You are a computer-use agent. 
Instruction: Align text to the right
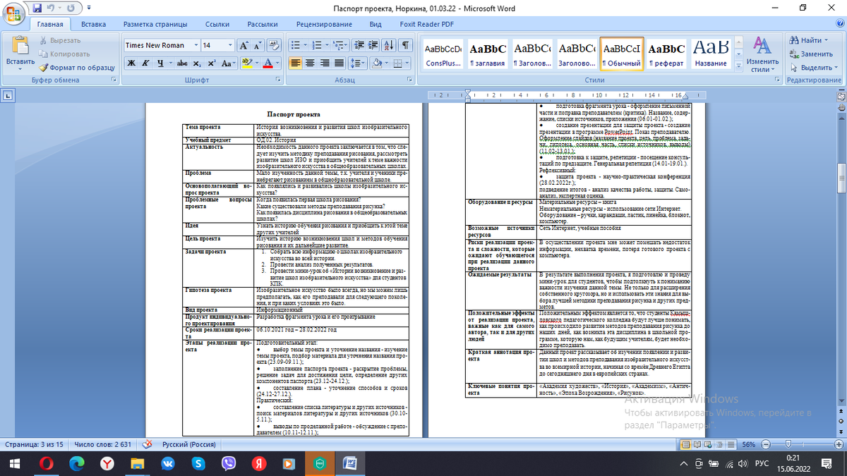324,63
